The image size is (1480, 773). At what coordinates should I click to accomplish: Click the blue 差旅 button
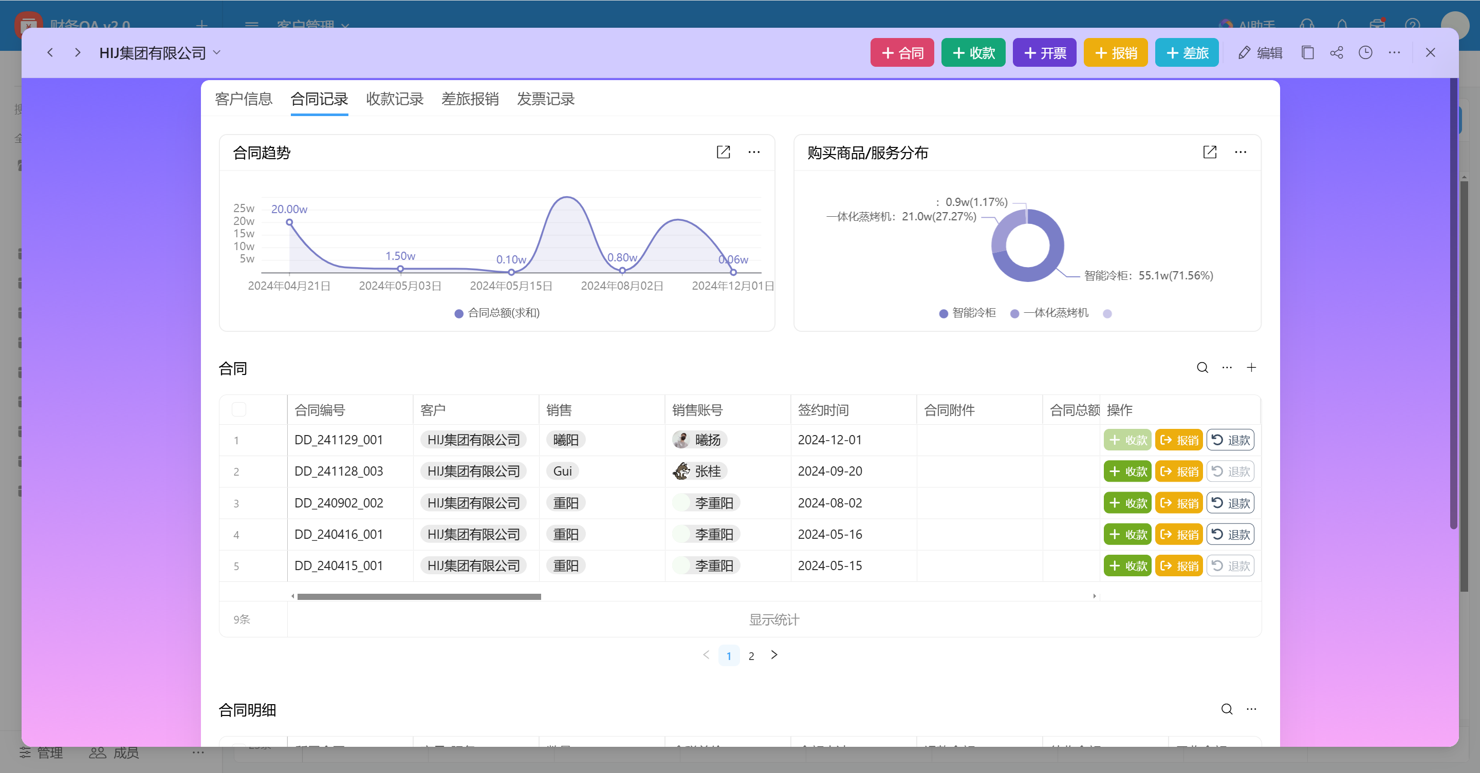(x=1187, y=53)
